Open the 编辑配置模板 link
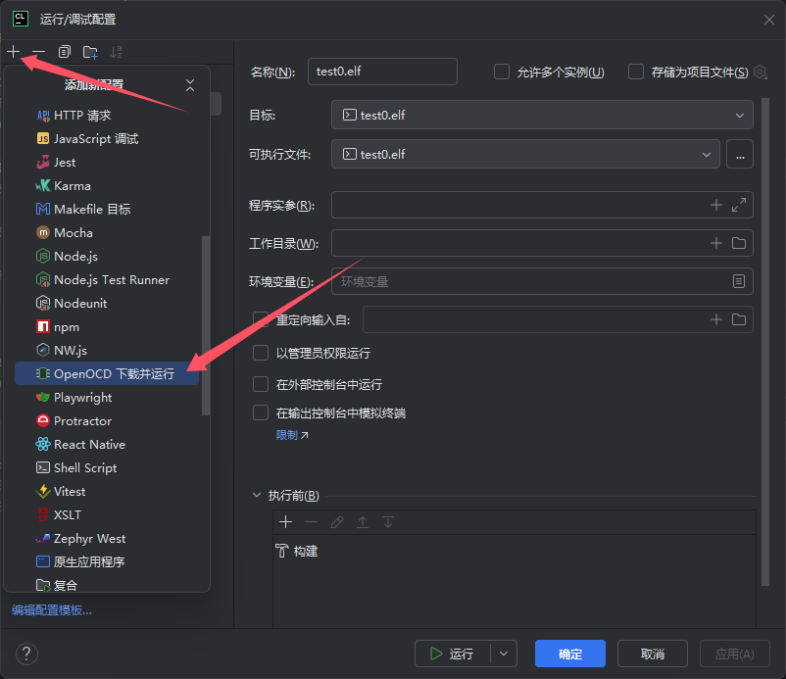Viewport: 786px width, 679px height. pos(52,609)
